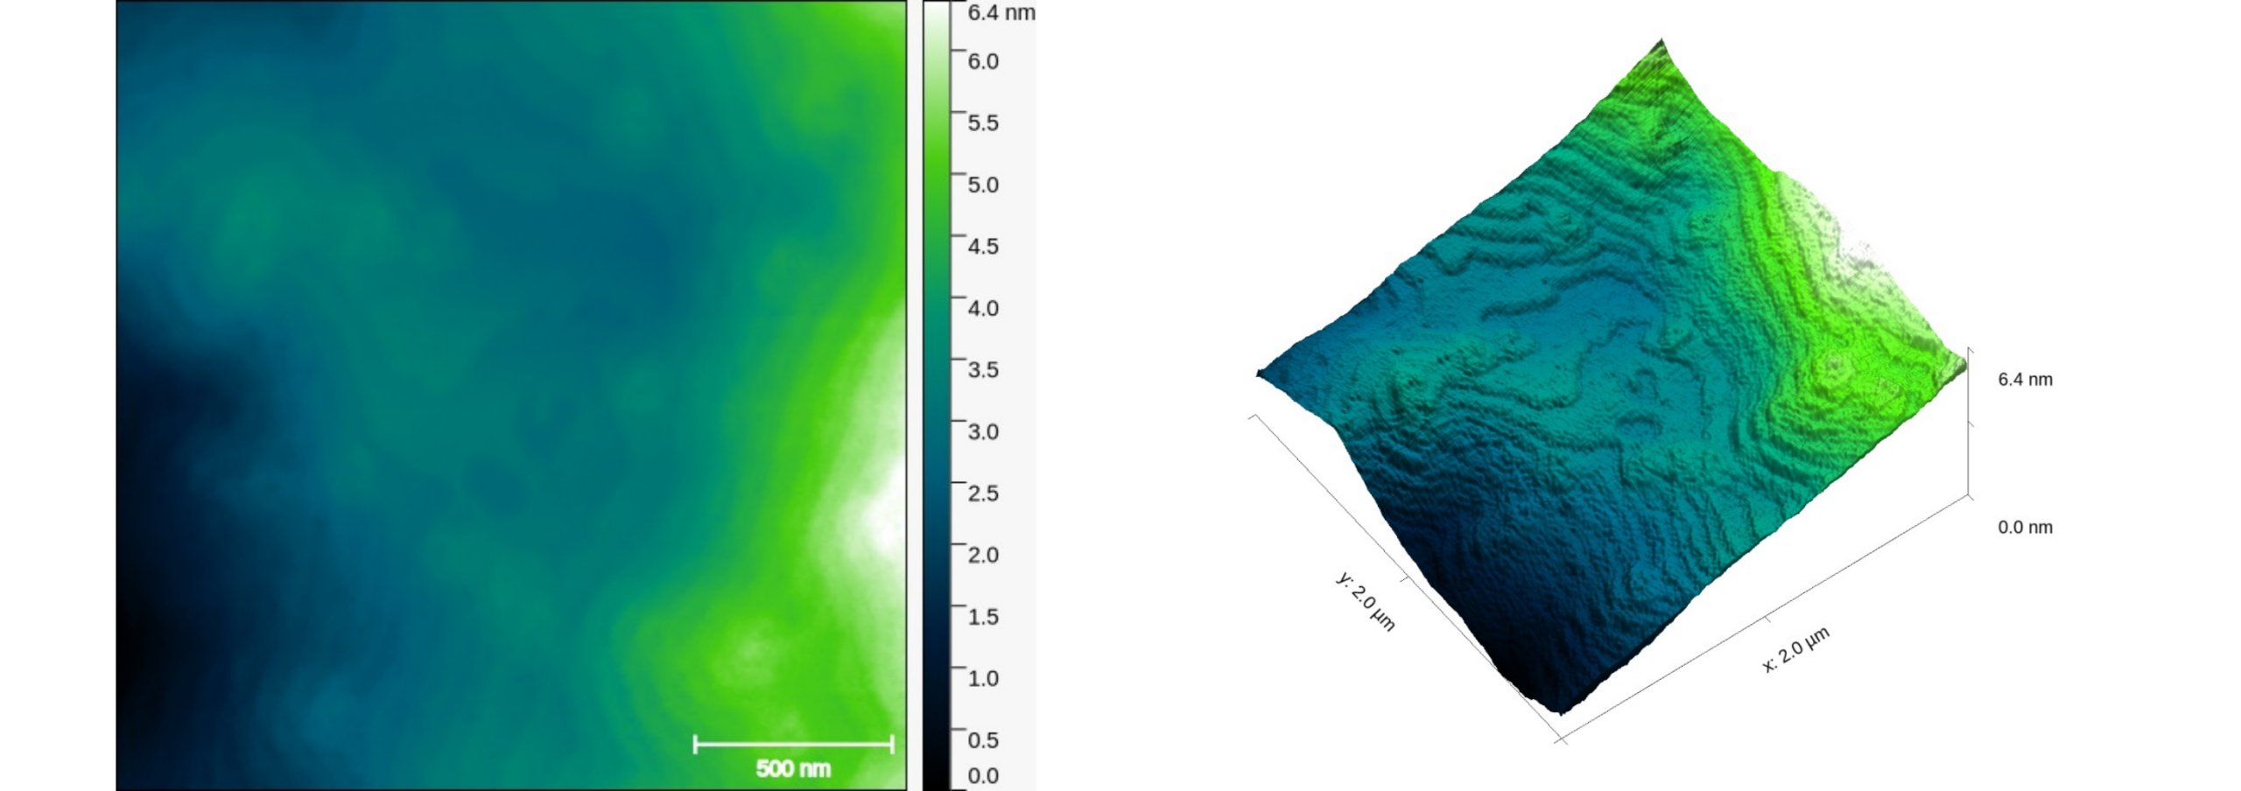Click the white scale bar line

click(793, 745)
